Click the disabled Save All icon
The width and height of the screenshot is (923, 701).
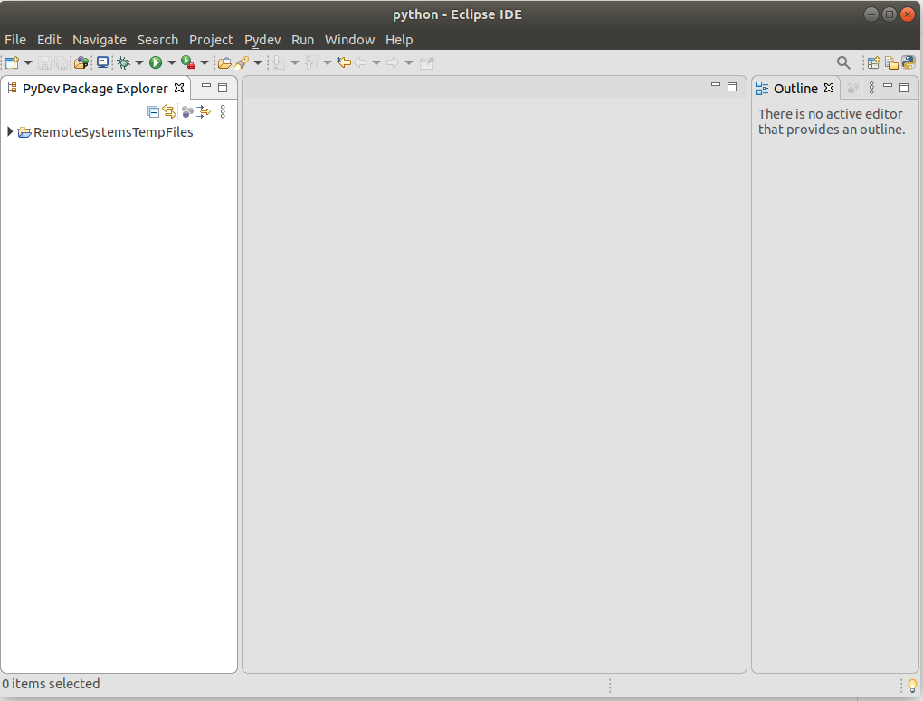coord(61,63)
